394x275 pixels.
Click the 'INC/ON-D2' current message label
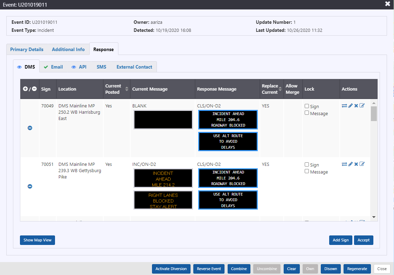[x=144, y=164]
